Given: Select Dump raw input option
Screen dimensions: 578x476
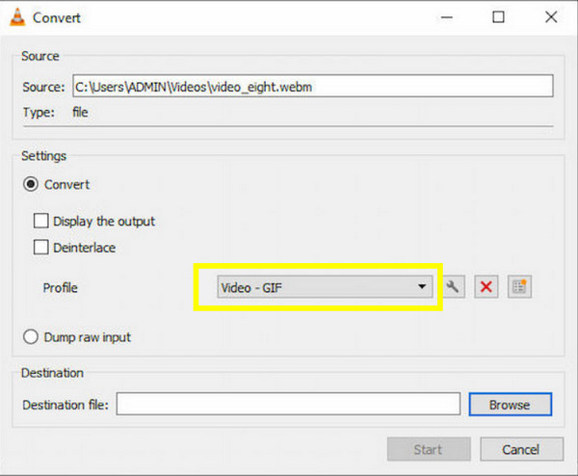Looking at the screenshot, I should [31, 336].
